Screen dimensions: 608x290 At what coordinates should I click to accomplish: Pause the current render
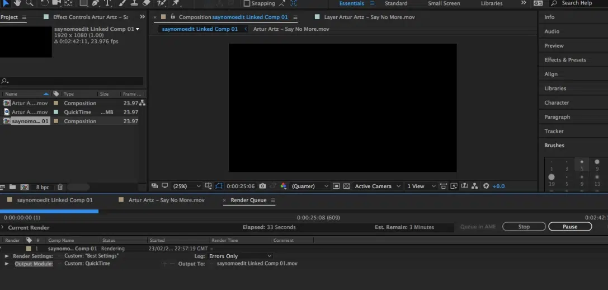tap(570, 227)
